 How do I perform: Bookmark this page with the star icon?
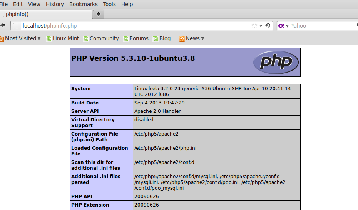click(x=254, y=26)
